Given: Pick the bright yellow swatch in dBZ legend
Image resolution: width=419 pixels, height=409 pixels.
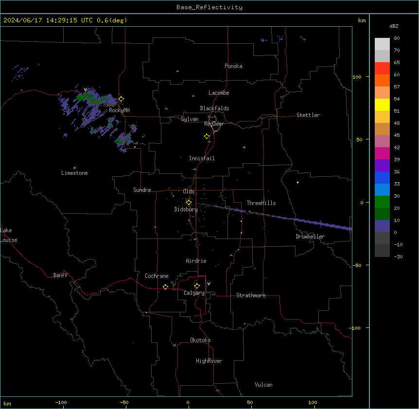Looking at the screenshot, I should [382, 104].
